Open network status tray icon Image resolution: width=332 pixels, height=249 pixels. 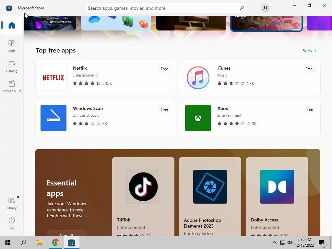282,243
